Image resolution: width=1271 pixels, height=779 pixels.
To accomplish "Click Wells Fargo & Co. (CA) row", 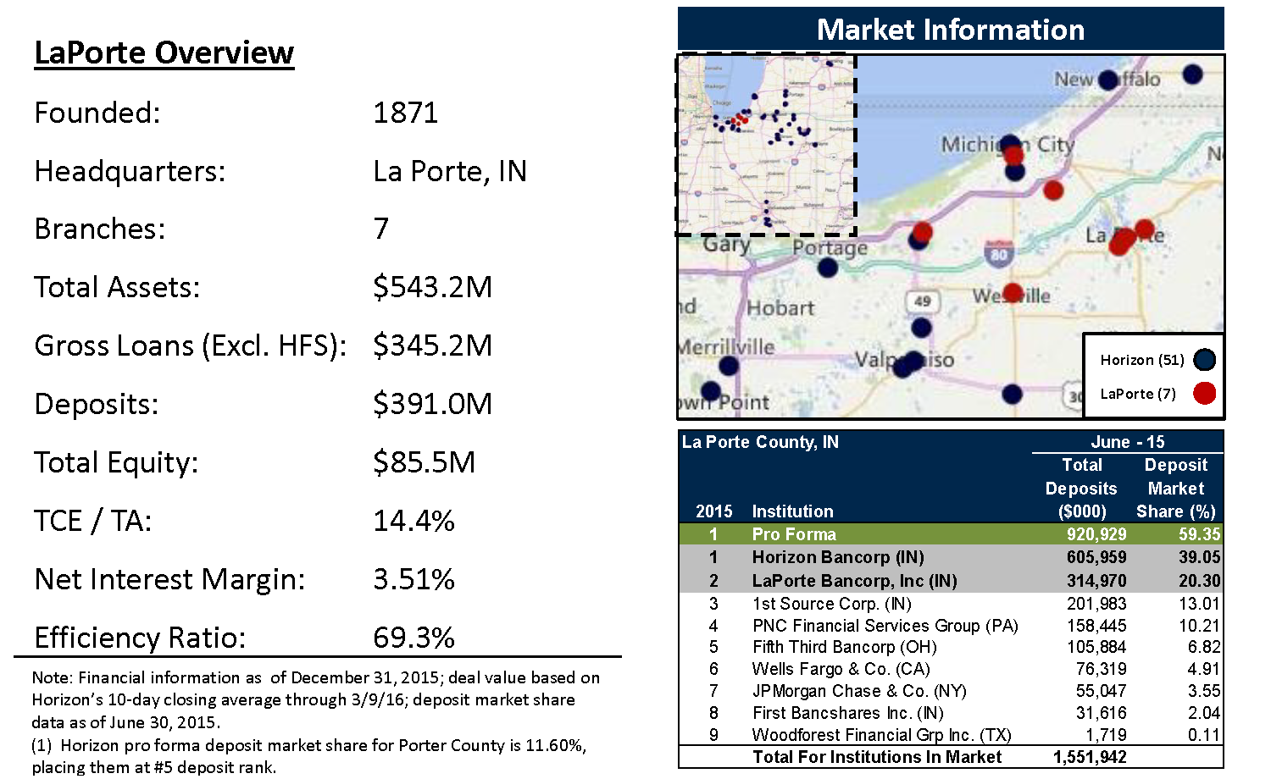I will click(951, 669).
